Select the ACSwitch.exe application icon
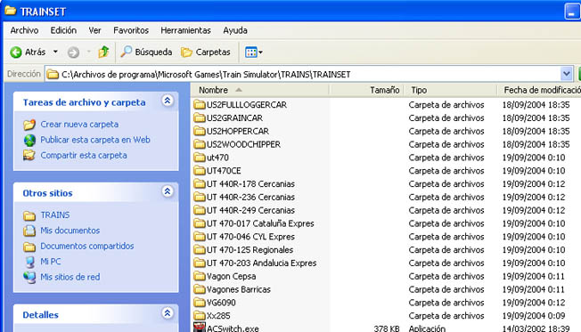Image resolution: width=581 pixels, height=332 pixels. (x=200, y=328)
